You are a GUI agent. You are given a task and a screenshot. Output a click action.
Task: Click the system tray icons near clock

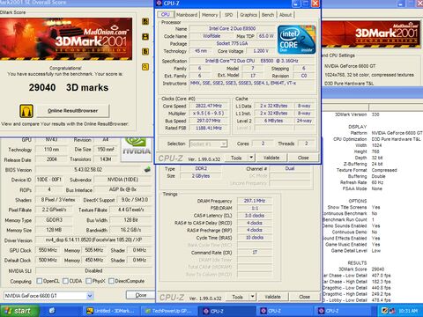(389, 311)
